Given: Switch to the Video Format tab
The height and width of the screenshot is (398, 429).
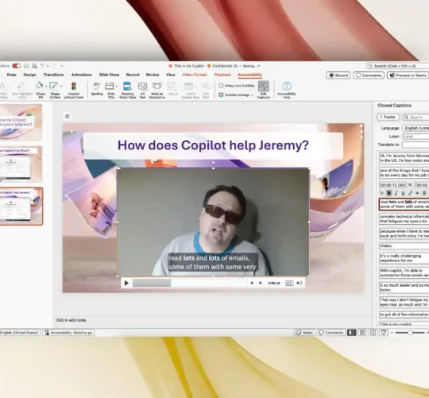Looking at the screenshot, I should click(x=195, y=75).
